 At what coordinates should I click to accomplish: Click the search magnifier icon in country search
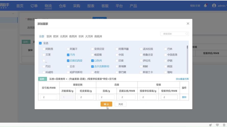click(x=187, y=34)
